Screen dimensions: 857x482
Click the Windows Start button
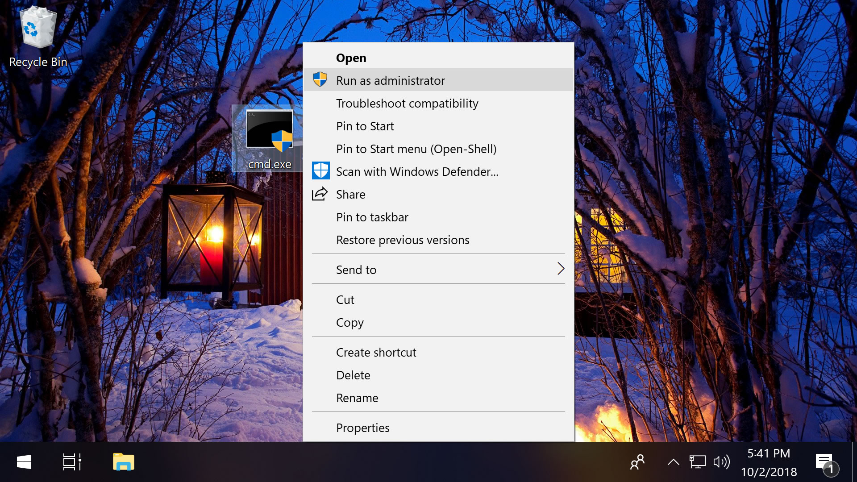(24, 462)
